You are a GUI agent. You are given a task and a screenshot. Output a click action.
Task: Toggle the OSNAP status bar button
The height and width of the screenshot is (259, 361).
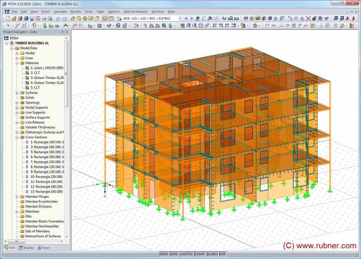[200, 254]
